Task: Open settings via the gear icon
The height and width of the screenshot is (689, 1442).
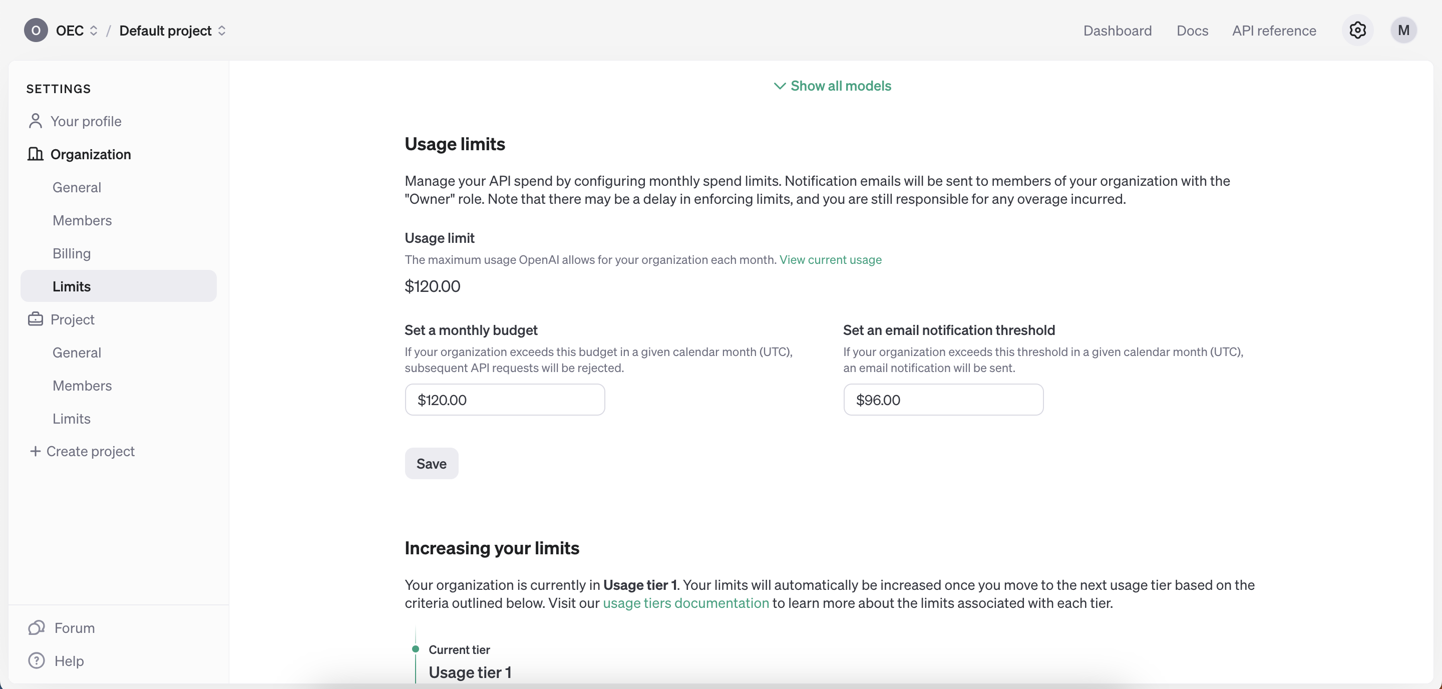Action: (1357, 30)
